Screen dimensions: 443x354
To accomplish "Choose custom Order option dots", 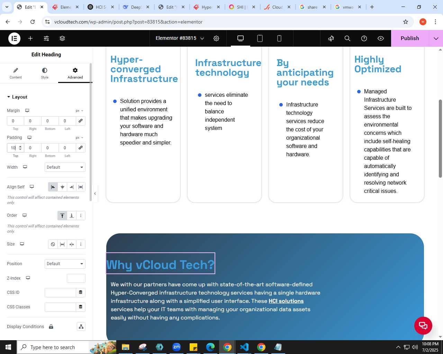I will (81, 216).
